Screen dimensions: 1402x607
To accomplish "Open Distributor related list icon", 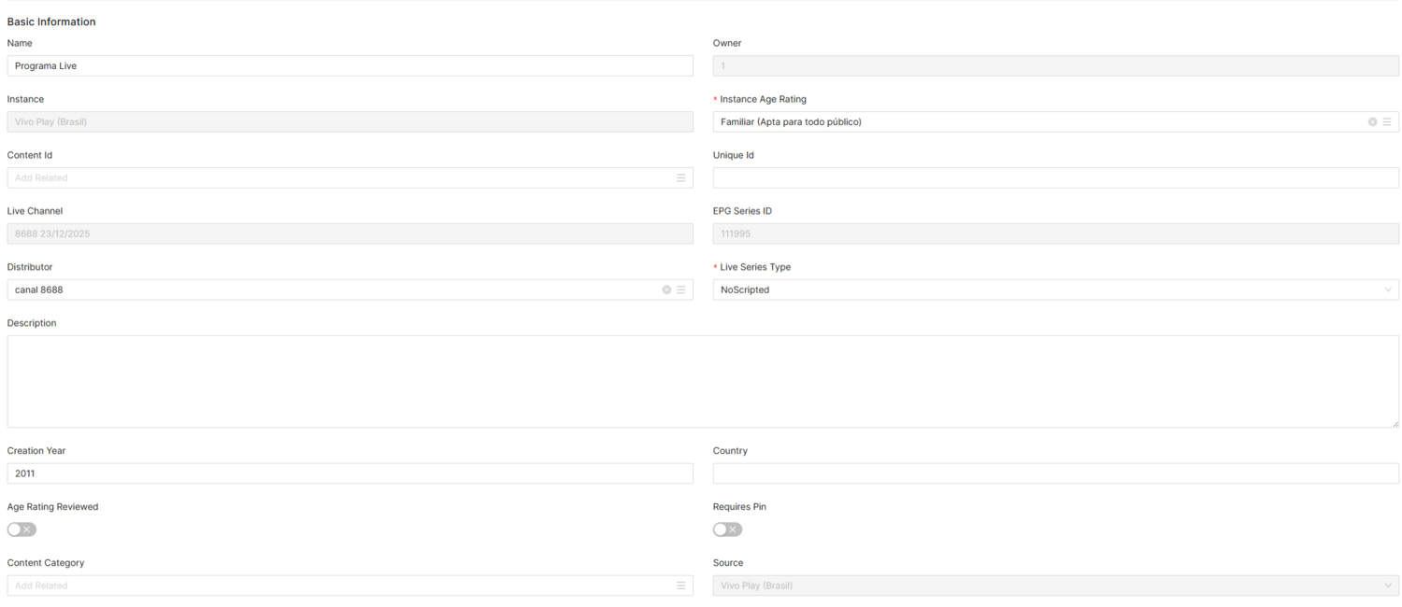I will 681,290.
